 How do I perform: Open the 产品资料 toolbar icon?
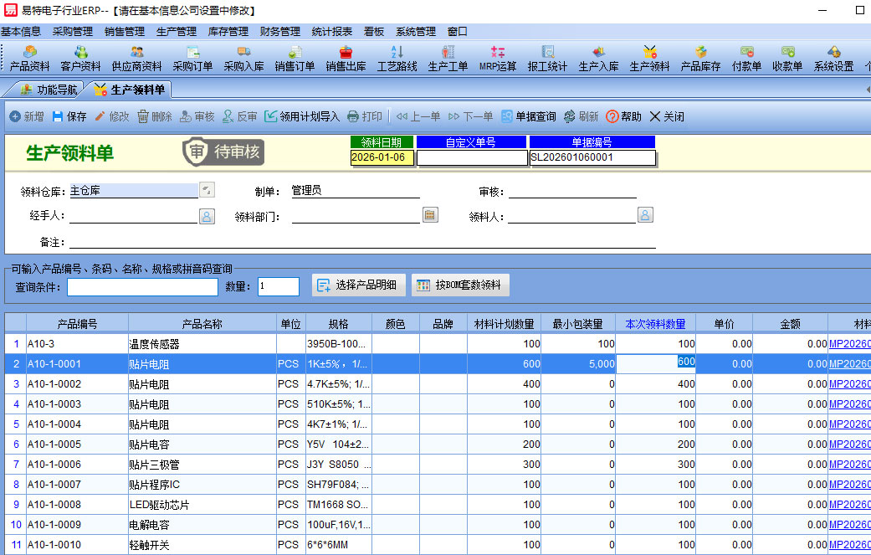tap(29, 58)
